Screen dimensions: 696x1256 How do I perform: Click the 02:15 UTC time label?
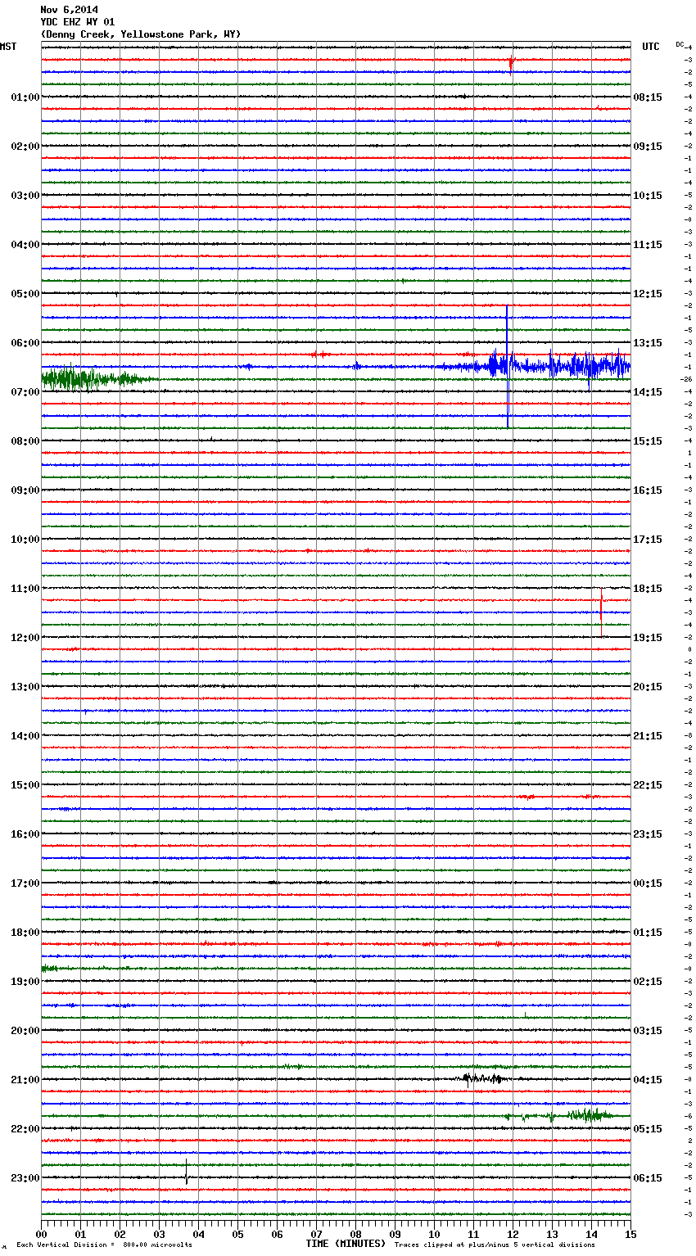[x=648, y=982]
